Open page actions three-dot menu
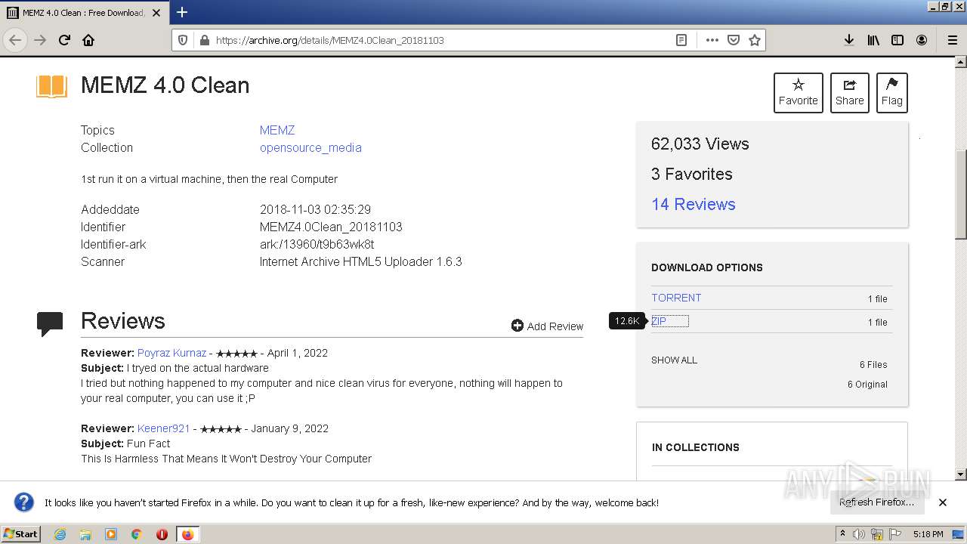This screenshot has height=544, width=967. [x=712, y=40]
